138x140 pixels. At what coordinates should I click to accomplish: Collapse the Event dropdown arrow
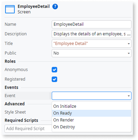click(129, 96)
